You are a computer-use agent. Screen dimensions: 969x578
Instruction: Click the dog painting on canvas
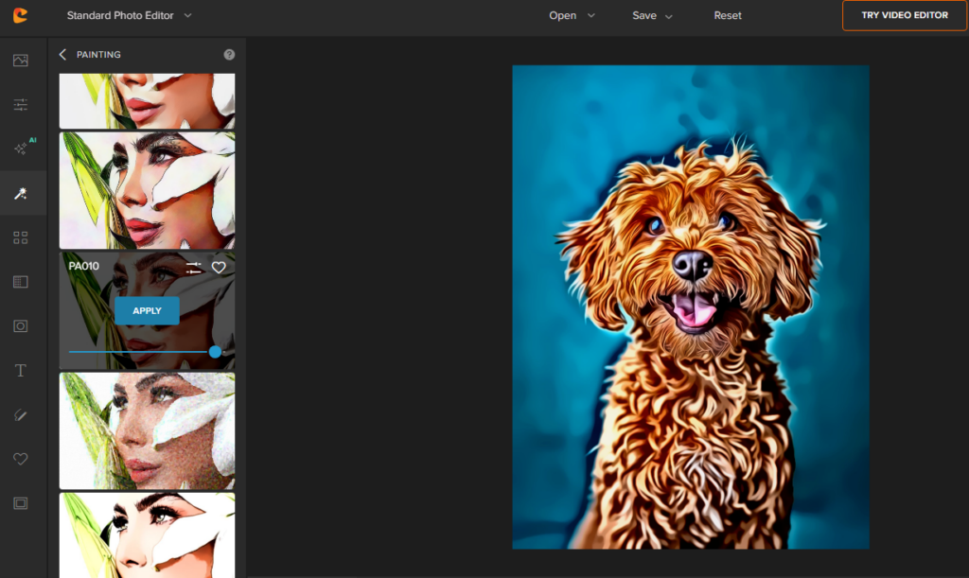point(691,307)
